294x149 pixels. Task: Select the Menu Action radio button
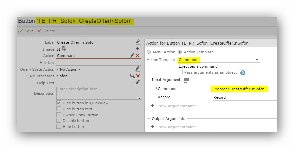point(149,52)
